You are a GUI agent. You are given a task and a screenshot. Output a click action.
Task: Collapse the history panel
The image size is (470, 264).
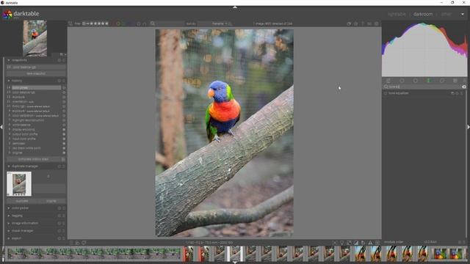9,81
